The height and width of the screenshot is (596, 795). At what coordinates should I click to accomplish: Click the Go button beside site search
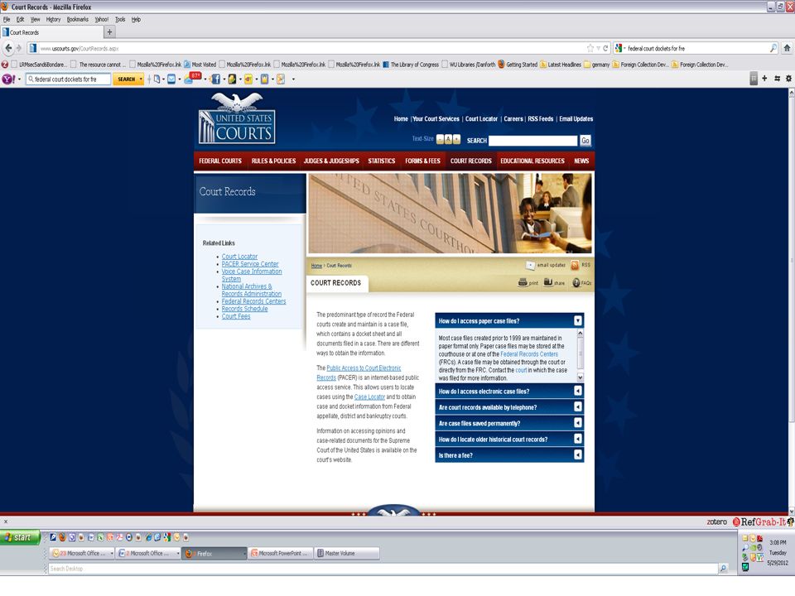585,141
